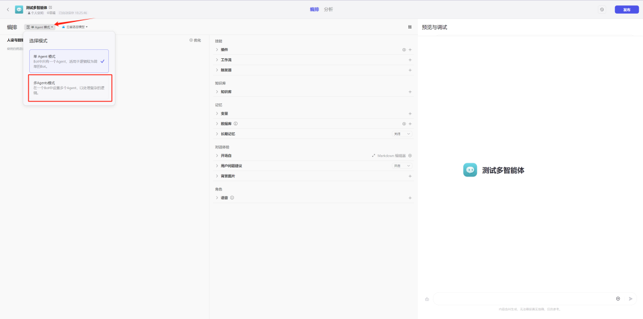Open the 云雀语言模型 model dropdown
The image size is (643, 319).
pos(74,27)
